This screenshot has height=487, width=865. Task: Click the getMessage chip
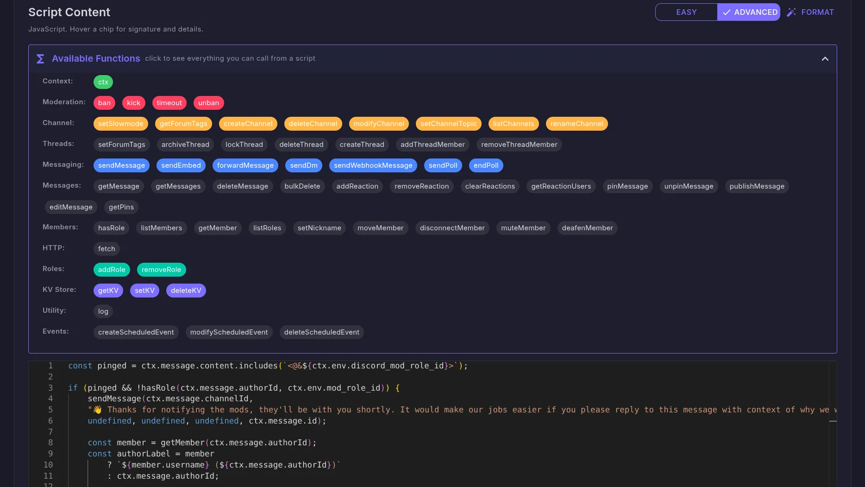coord(119,186)
